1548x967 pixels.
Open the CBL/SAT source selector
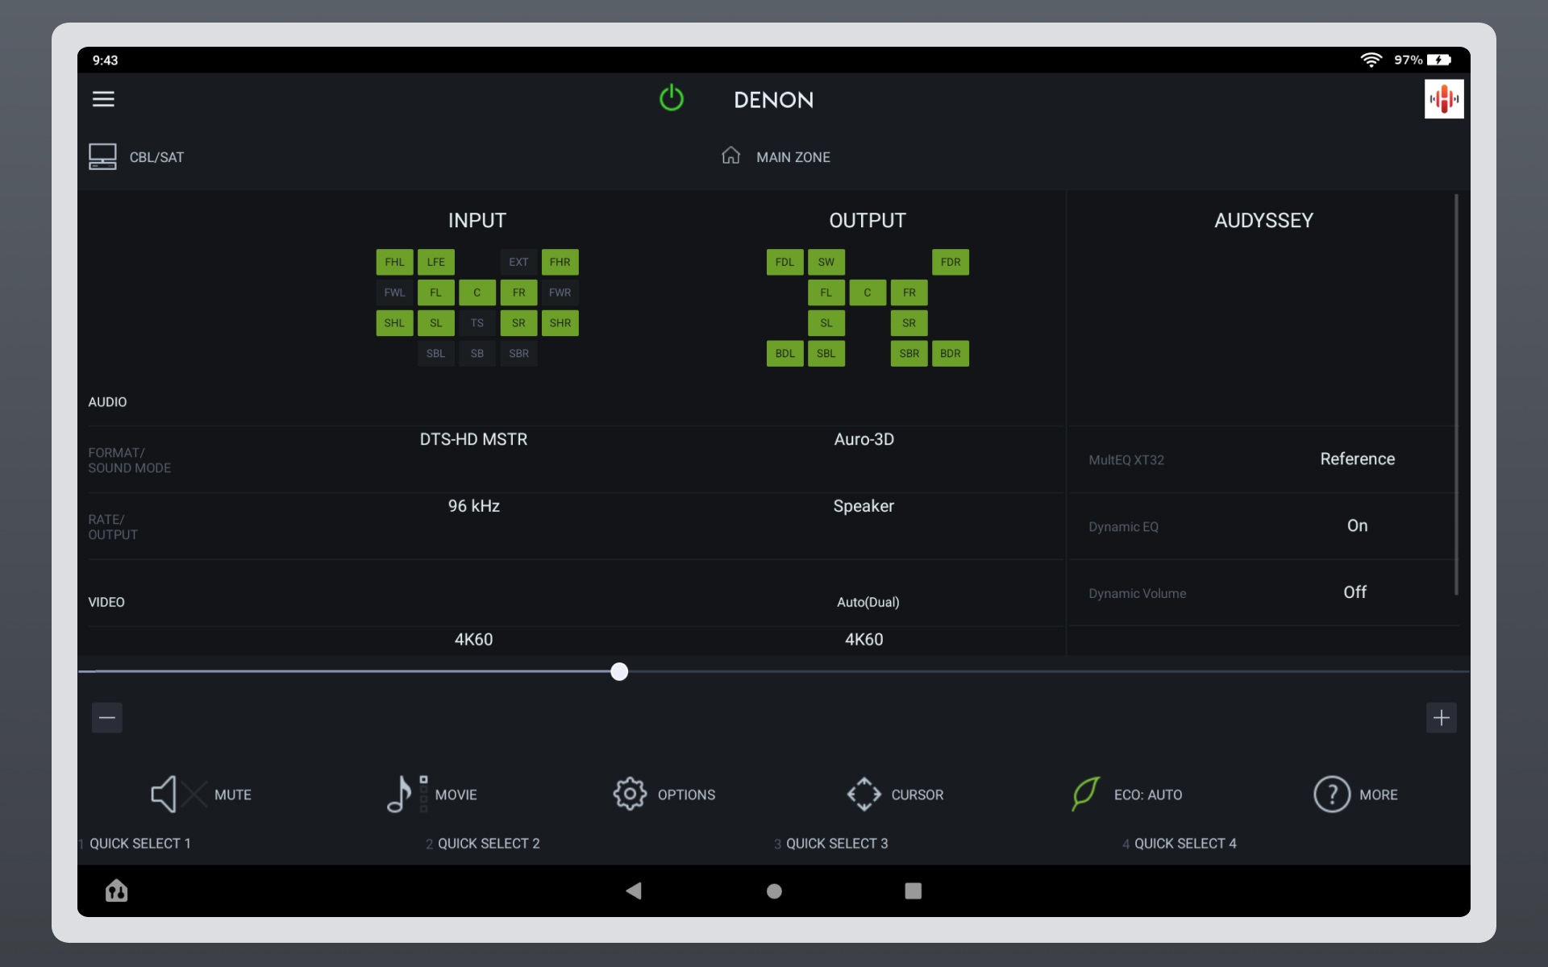pyautogui.click(x=136, y=156)
